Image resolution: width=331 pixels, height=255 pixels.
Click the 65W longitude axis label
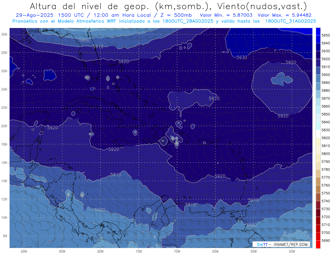(x=215, y=251)
